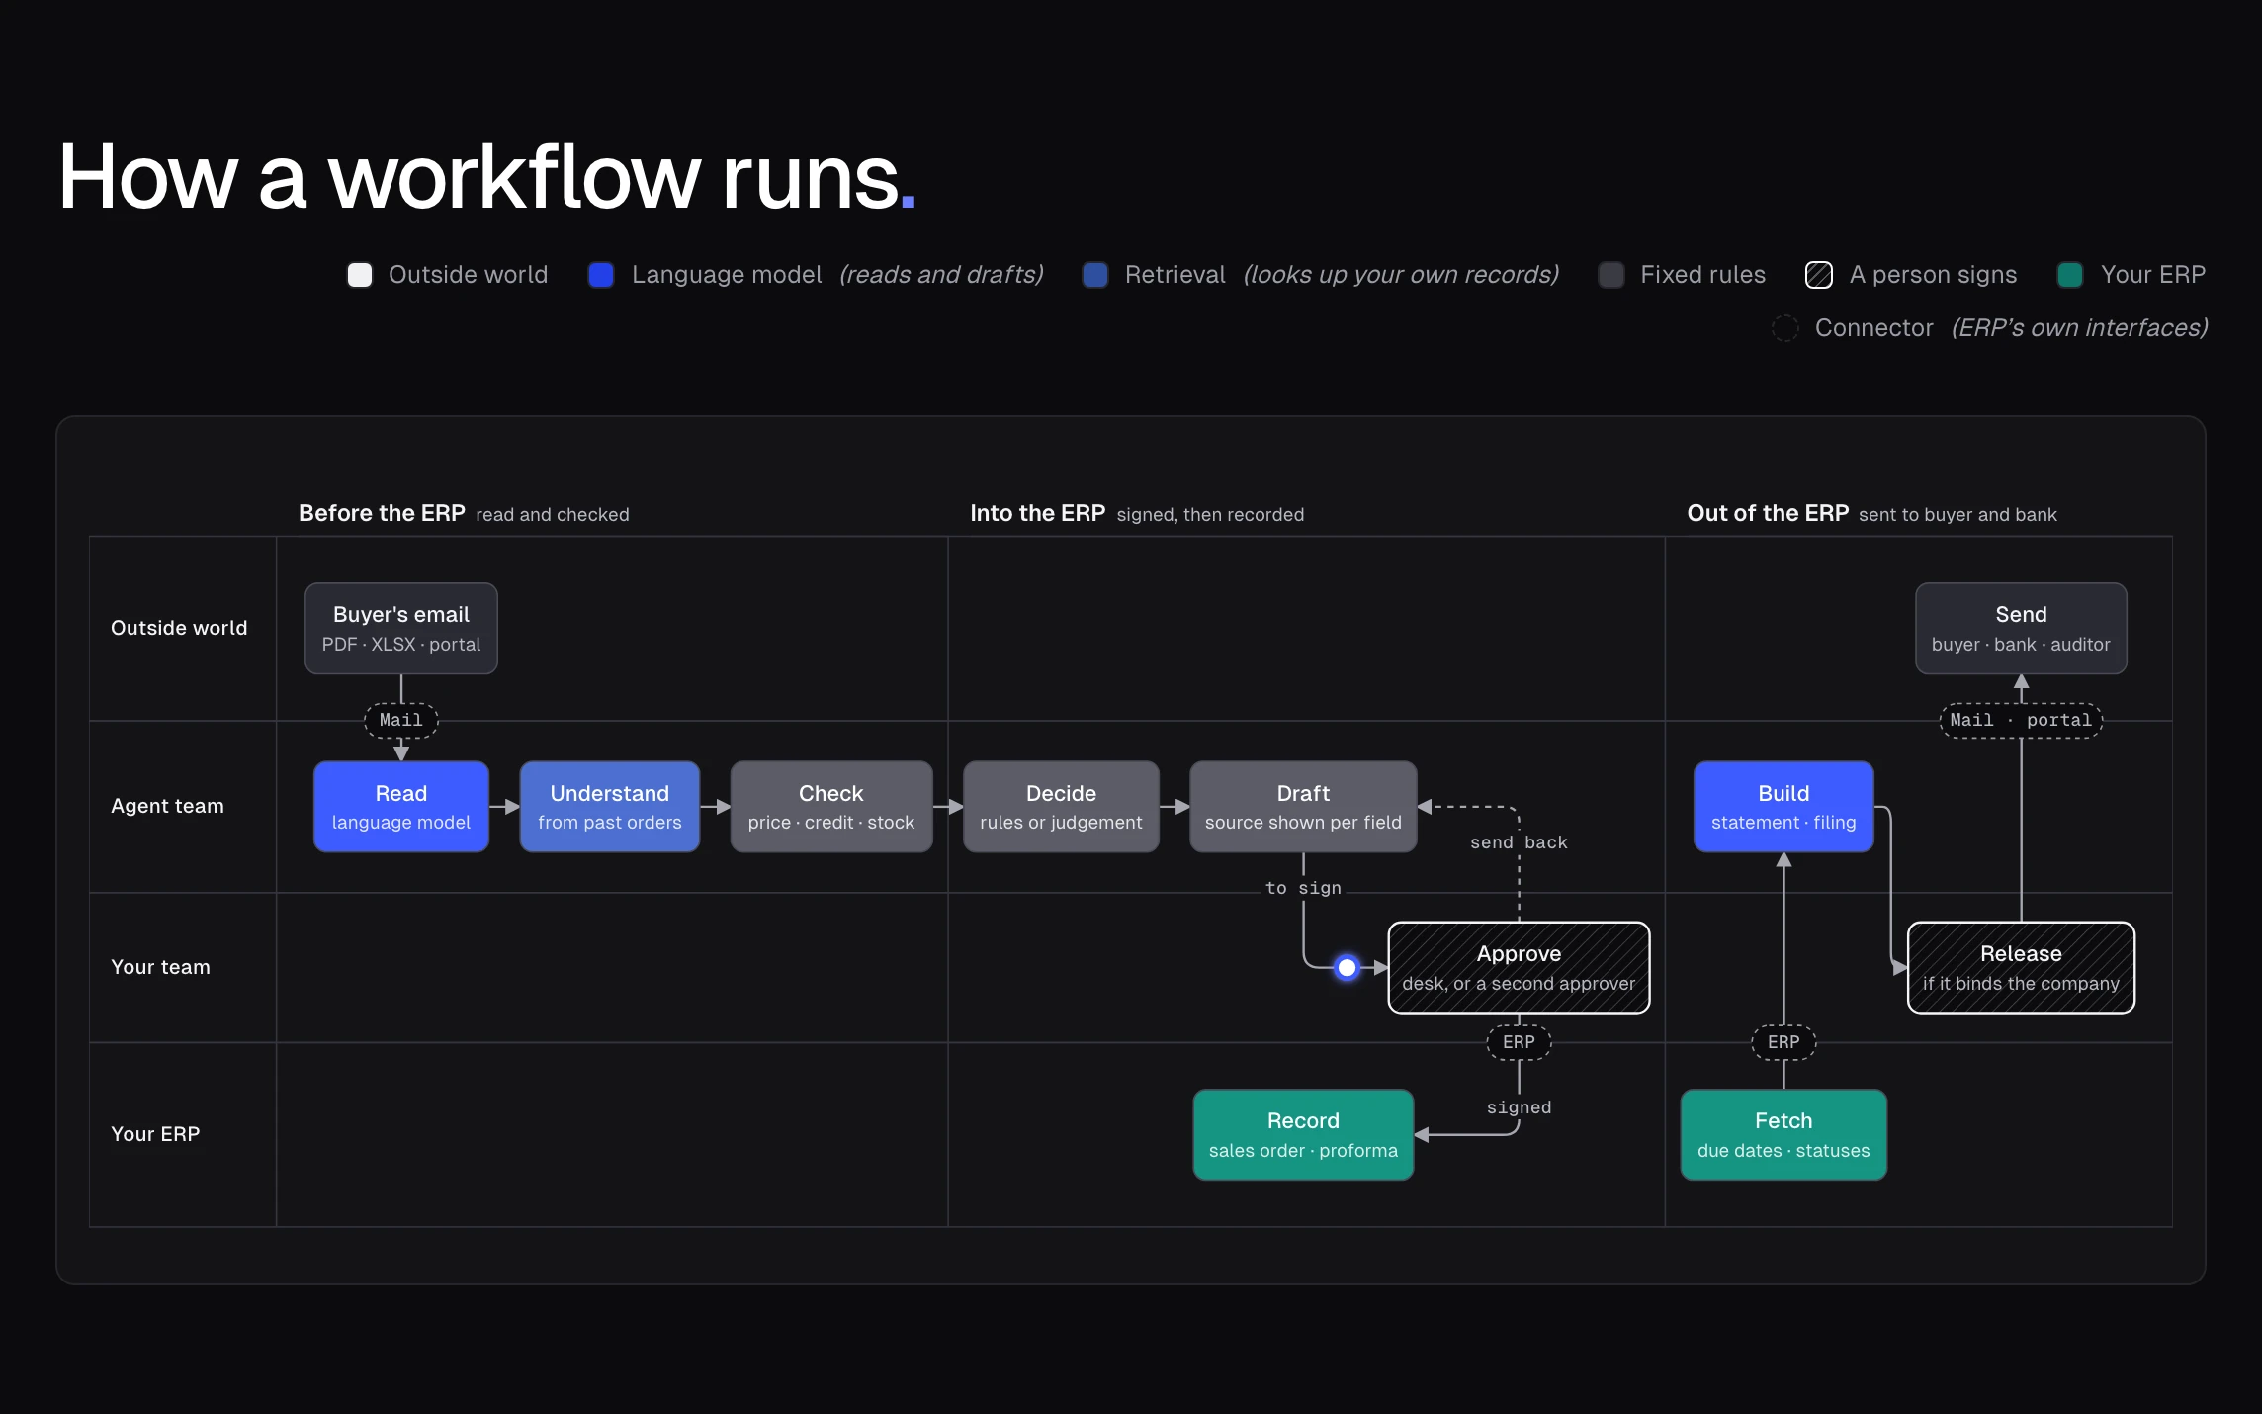Click the Draft source shown per field node
Image resolution: width=2262 pixels, height=1414 pixels.
point(1304,807)
